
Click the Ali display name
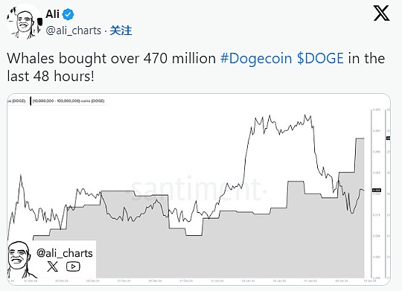(53, 14)
